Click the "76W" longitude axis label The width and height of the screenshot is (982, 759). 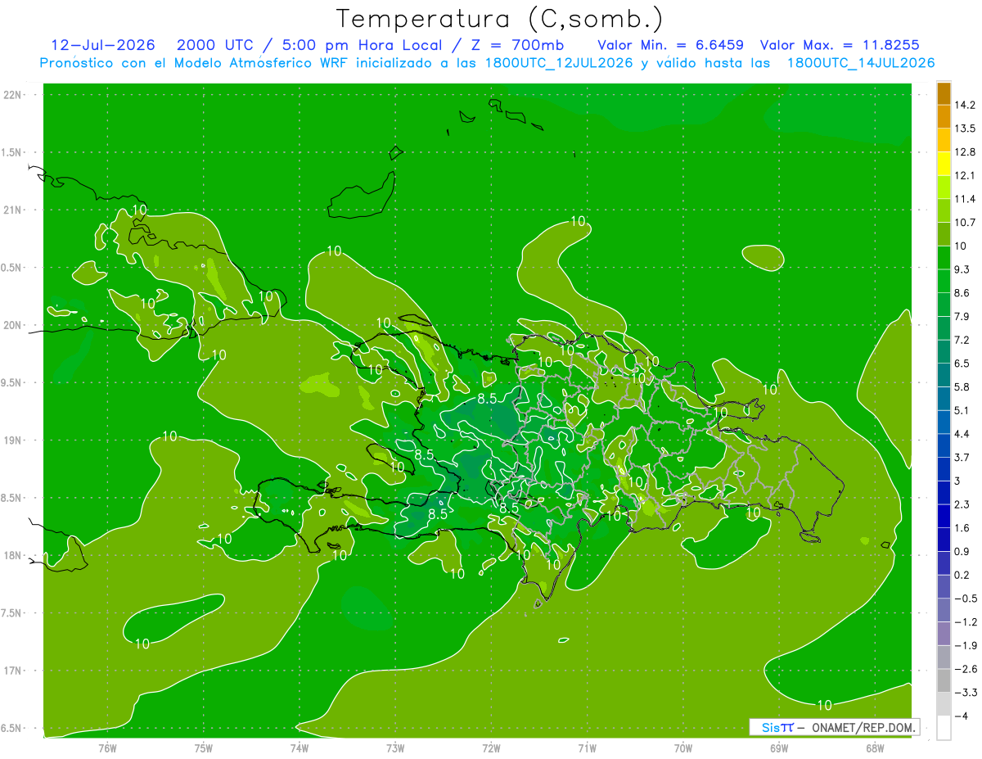[x=107, y=748]
